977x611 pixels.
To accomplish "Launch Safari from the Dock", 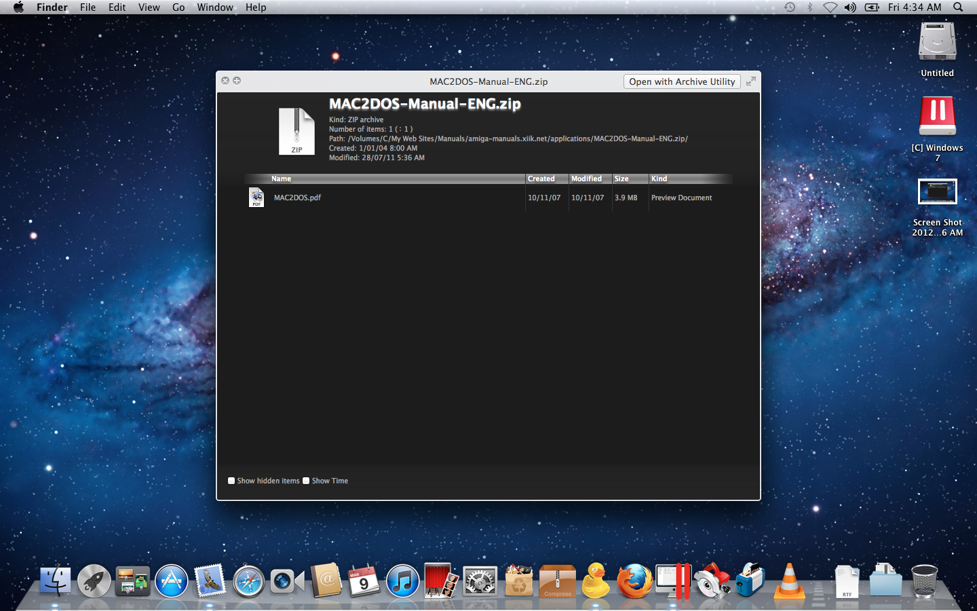I will (x=248, y=582).
